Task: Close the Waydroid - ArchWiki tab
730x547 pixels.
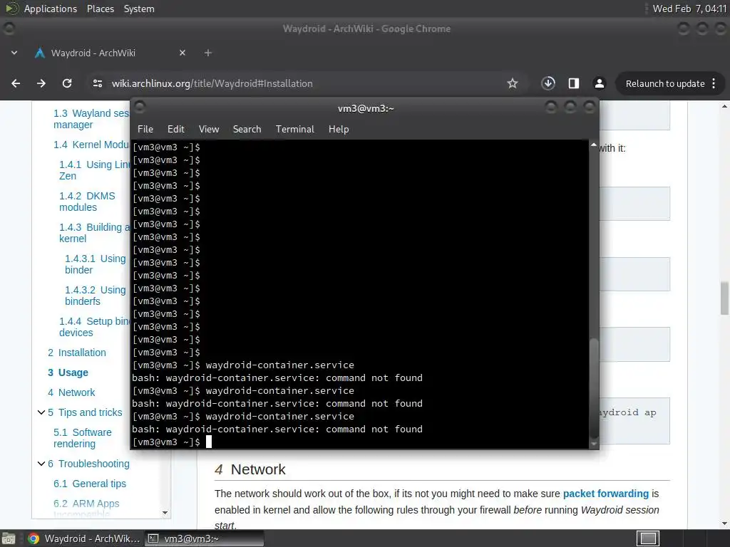Action: click(182, 53)
